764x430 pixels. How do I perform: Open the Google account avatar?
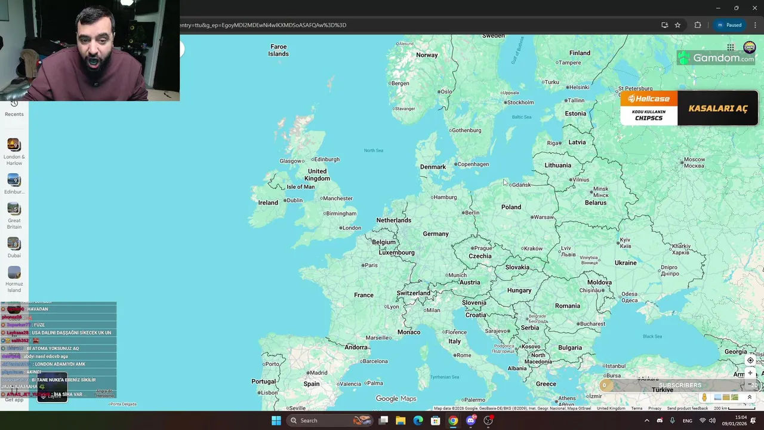(750, 47)
